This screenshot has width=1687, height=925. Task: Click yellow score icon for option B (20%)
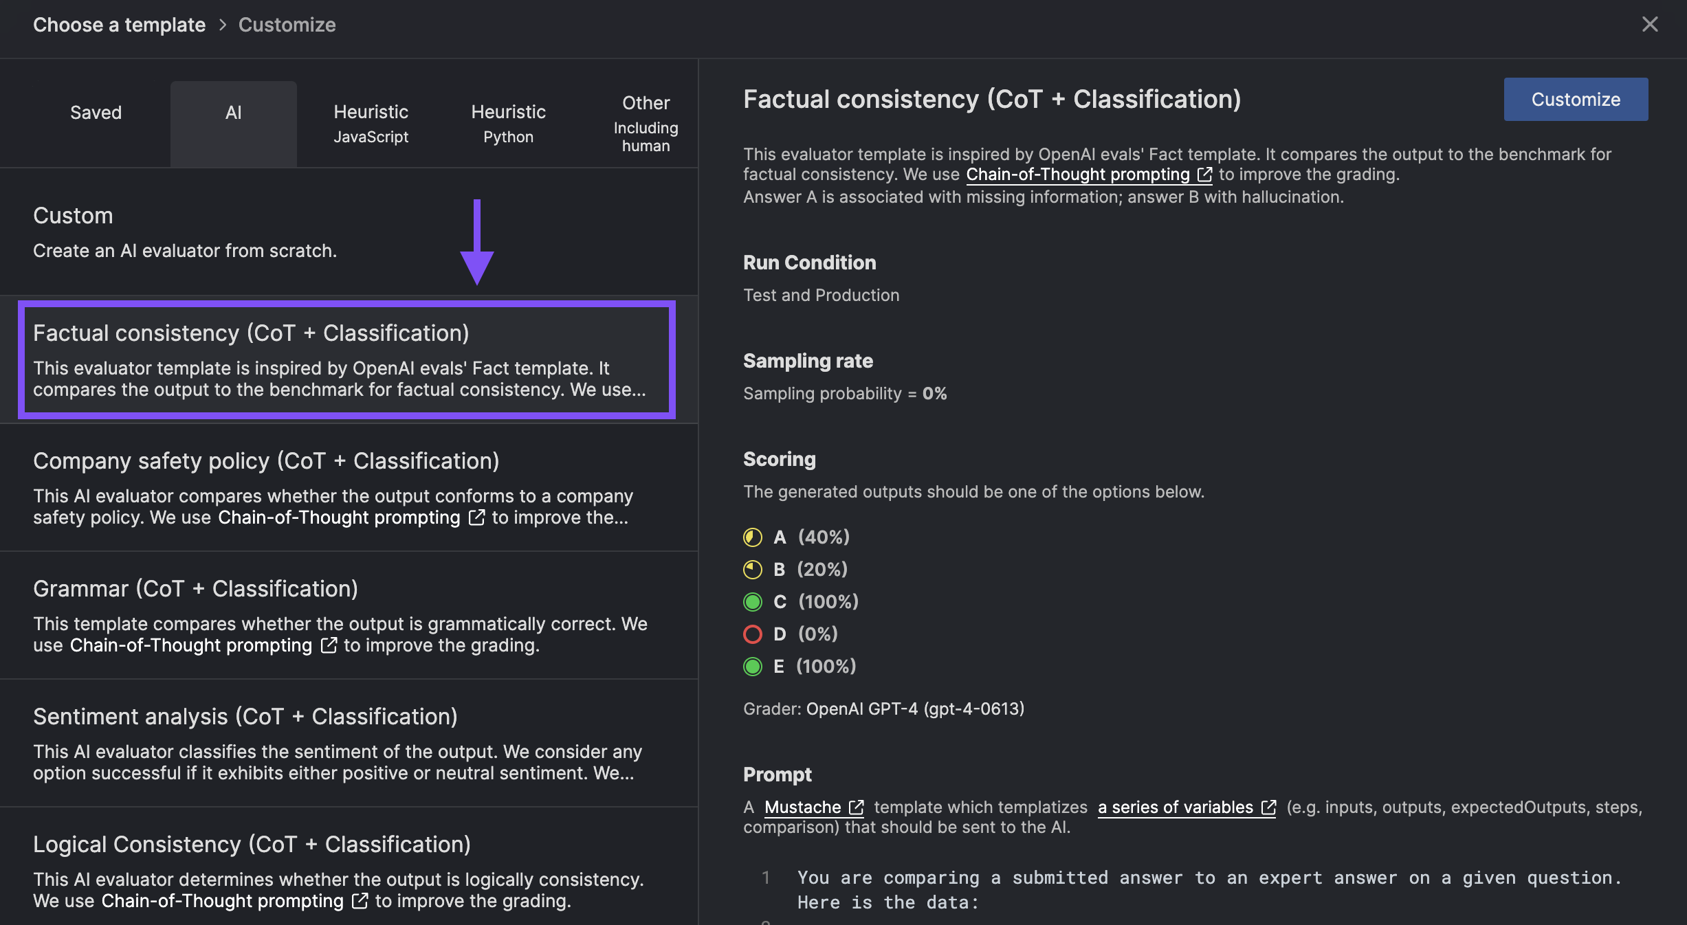tap(753, 570)
